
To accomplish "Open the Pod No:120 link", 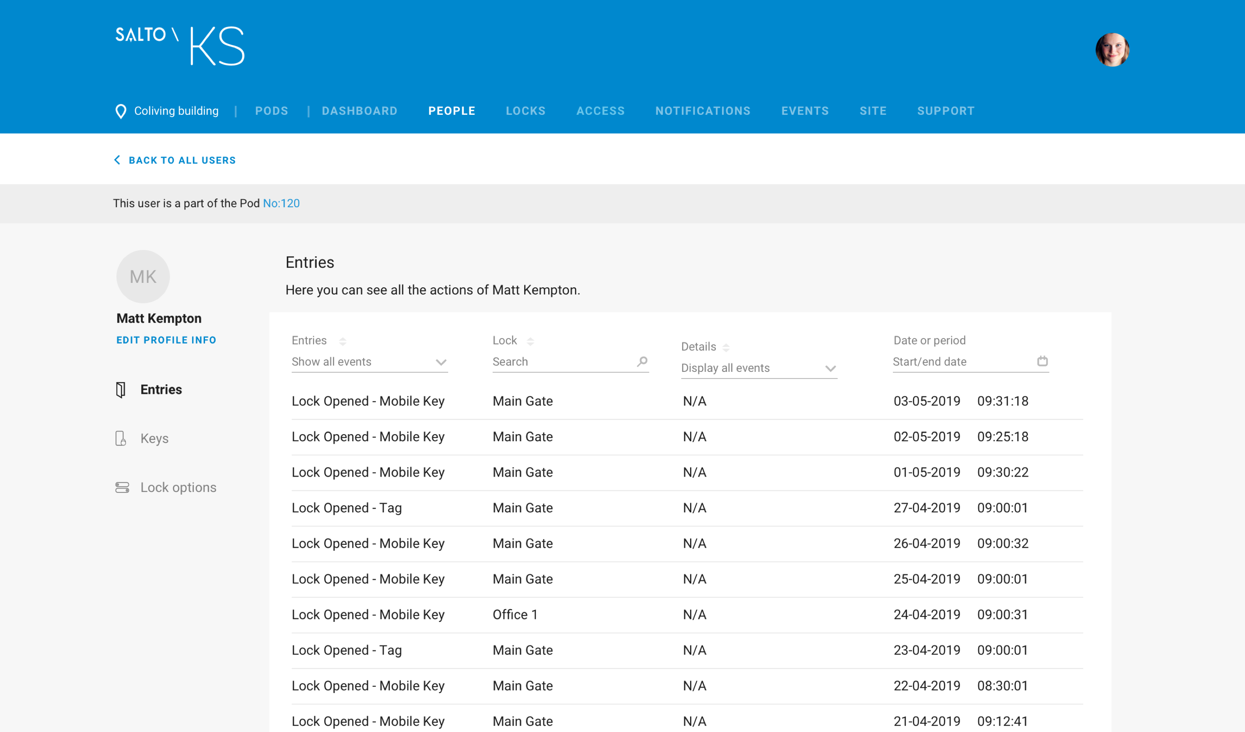I will [x=281, y=203].
